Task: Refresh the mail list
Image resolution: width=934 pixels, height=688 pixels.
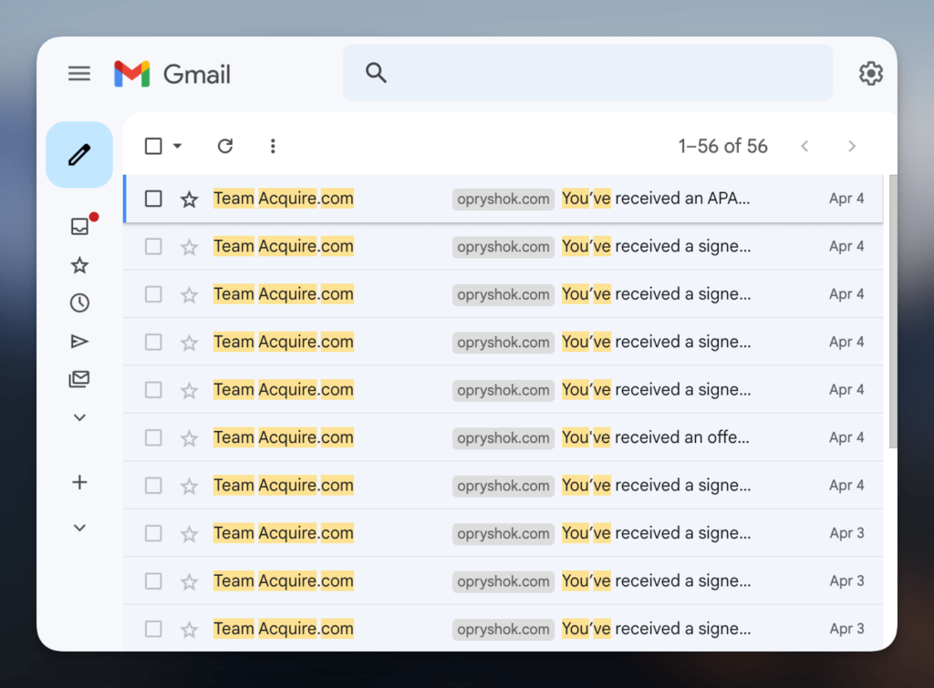Action: (225, 146)
